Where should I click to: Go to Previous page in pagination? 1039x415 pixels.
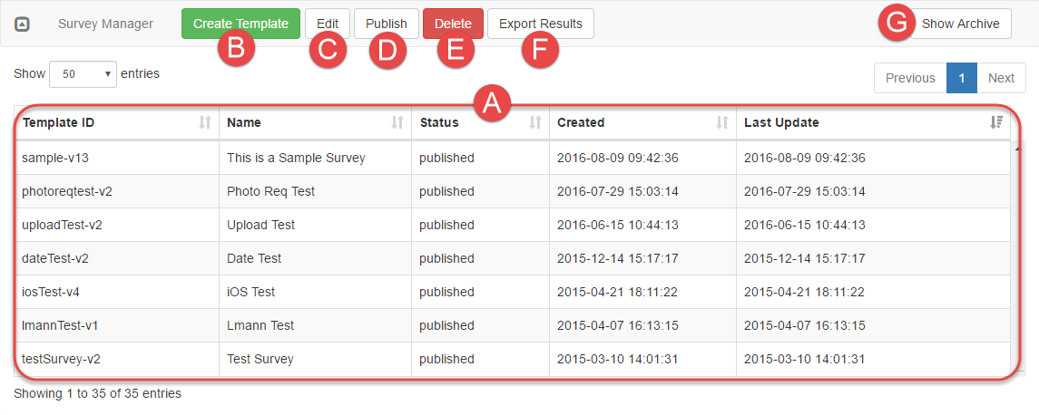(x=909, y=78)
